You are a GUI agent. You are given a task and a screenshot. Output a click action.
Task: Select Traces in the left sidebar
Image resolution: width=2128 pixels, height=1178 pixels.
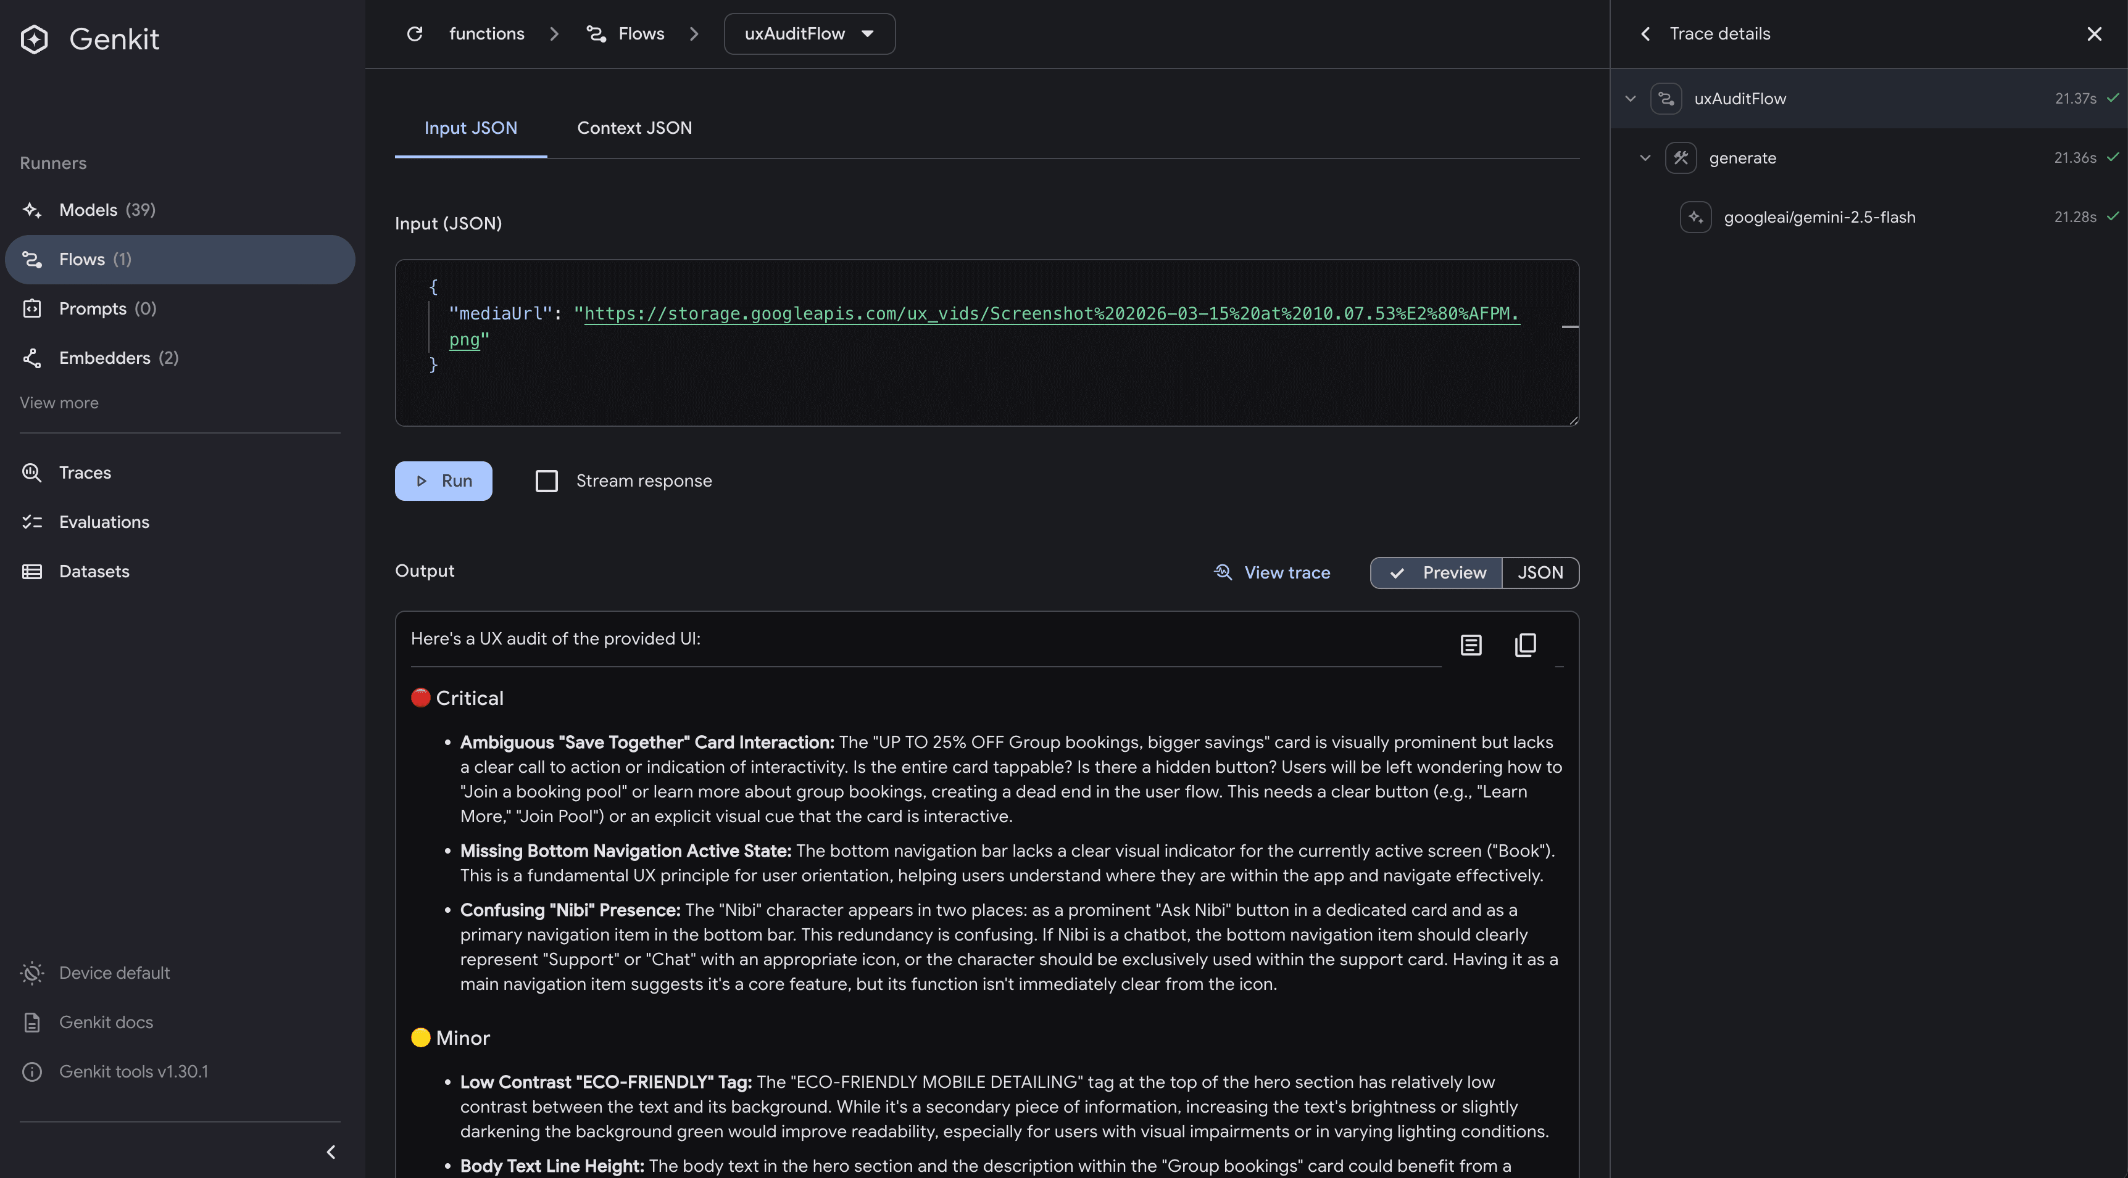(x=85, y=472)
